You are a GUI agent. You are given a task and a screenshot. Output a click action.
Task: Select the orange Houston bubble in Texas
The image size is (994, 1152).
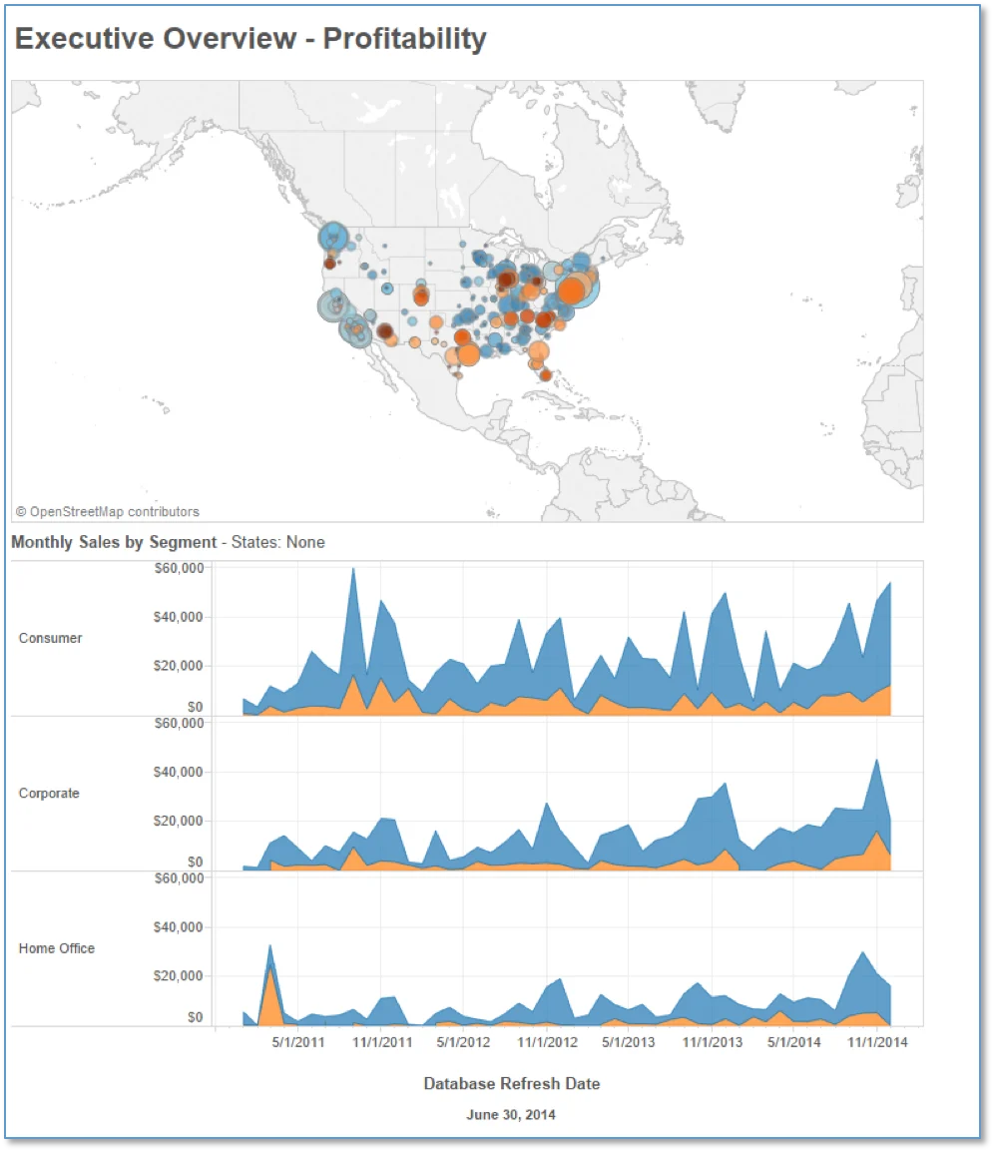tap(469, 355)
